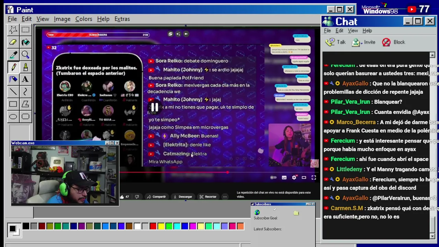439x247 pixels.
Task: Click the Invite icon in Chat toolbar
Action: 356,42
